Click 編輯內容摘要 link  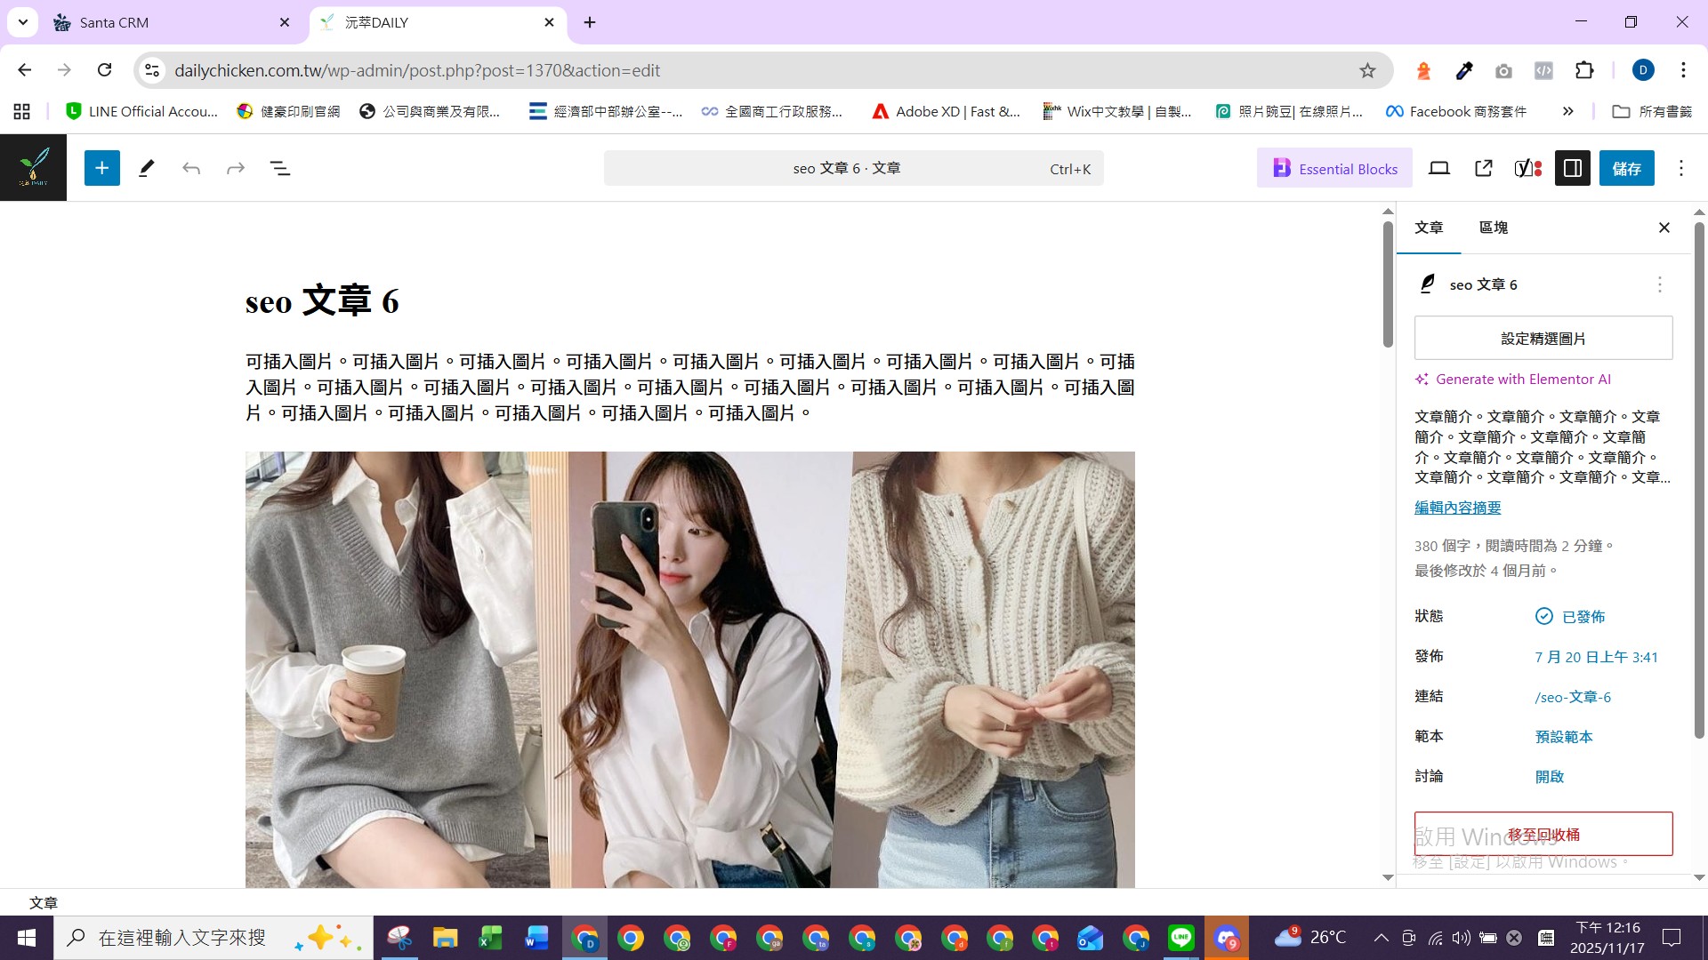pos(1457,508)
